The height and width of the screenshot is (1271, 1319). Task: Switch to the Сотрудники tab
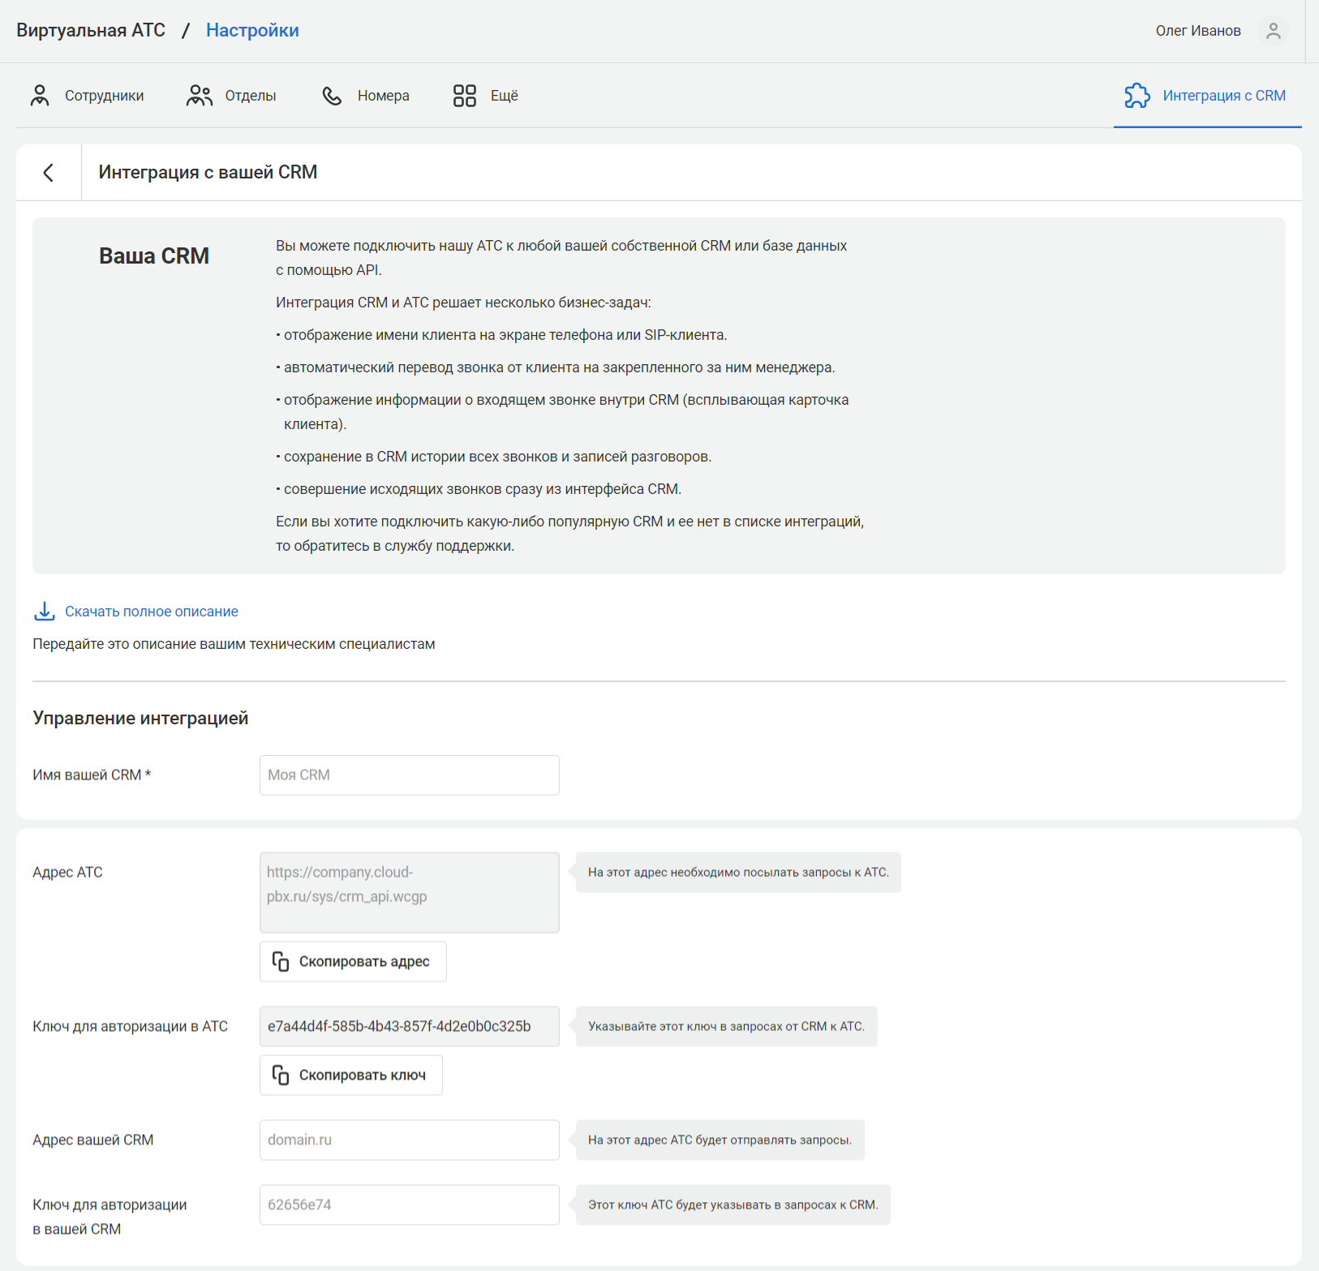[x=104, y=96]
